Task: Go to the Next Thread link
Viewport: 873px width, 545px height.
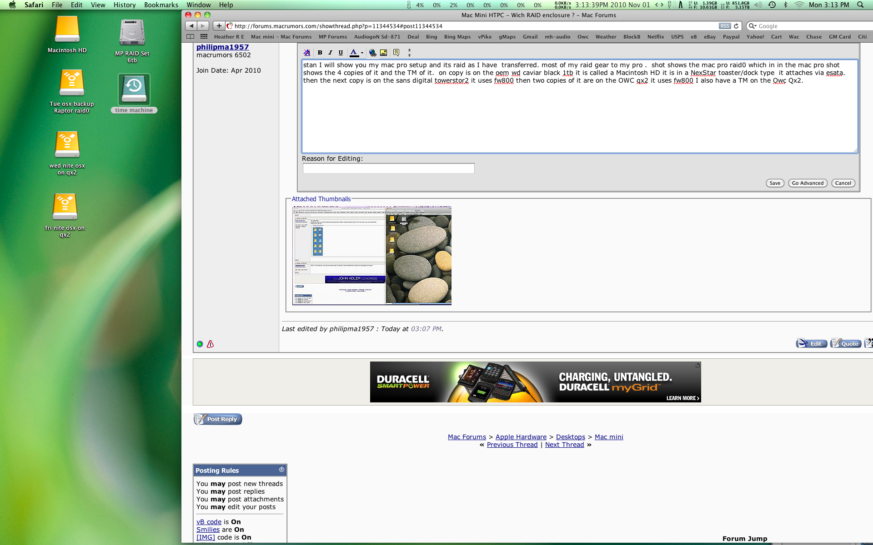Action: (x=564, y=445)
